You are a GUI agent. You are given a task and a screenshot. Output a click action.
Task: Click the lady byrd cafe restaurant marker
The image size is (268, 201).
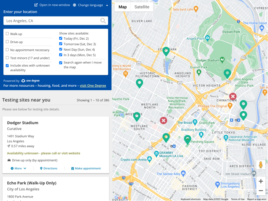coord(196,9)
